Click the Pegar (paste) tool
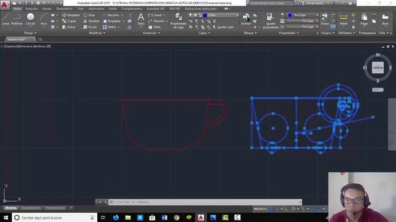Image resolution: width=396 pixels, height=222 pixels. (364, 19)
